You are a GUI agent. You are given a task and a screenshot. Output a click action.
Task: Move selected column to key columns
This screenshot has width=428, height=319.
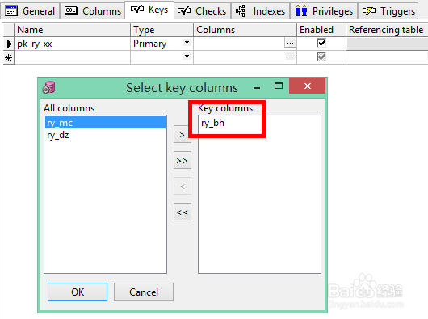(x=183, y=135)
